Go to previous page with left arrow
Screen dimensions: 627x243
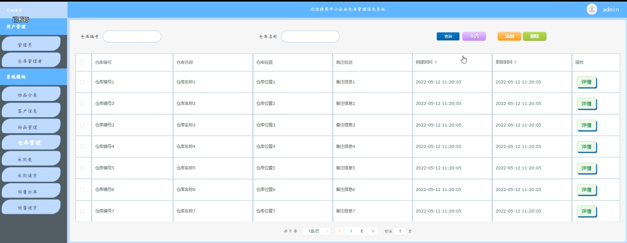point(340,231)
